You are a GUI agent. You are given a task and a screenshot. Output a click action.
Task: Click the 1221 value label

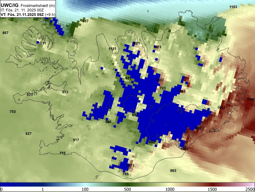[x=136, y=43]
